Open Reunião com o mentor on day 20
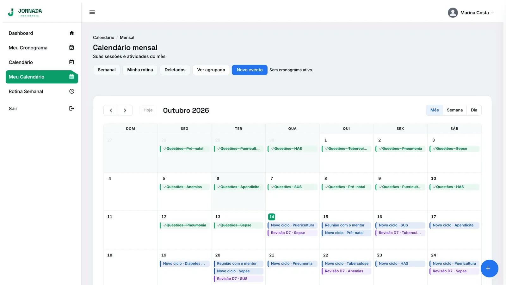This screenshot has width=506, height=285. [239, 263]
